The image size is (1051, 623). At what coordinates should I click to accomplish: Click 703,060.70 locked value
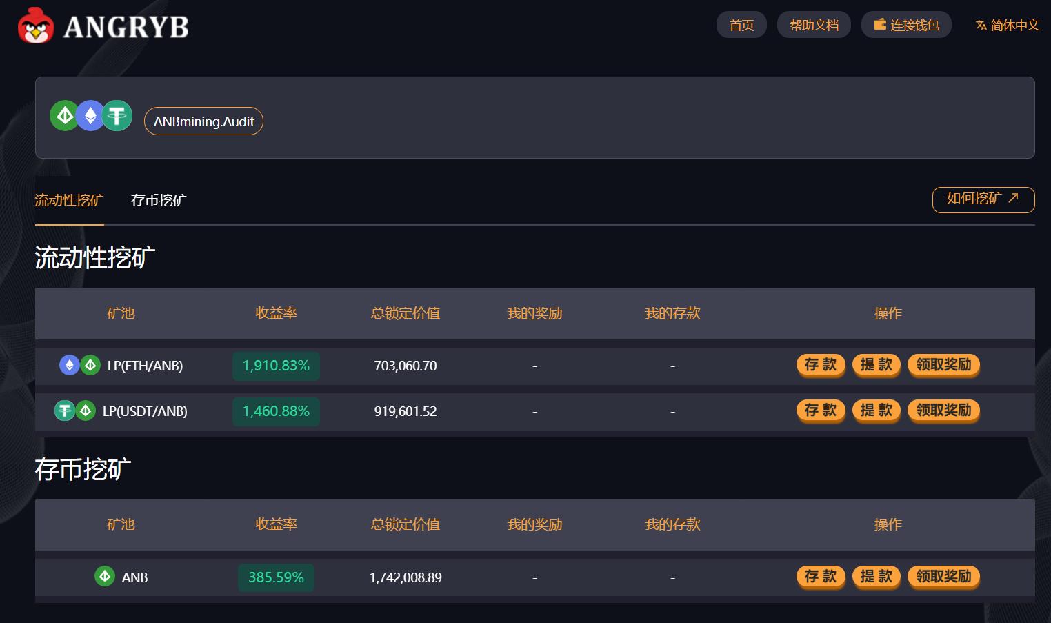pyautogui.click(x=406, y=366)
